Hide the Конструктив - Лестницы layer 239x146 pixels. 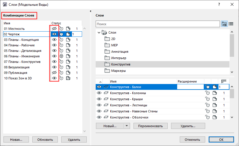point(99,105)
